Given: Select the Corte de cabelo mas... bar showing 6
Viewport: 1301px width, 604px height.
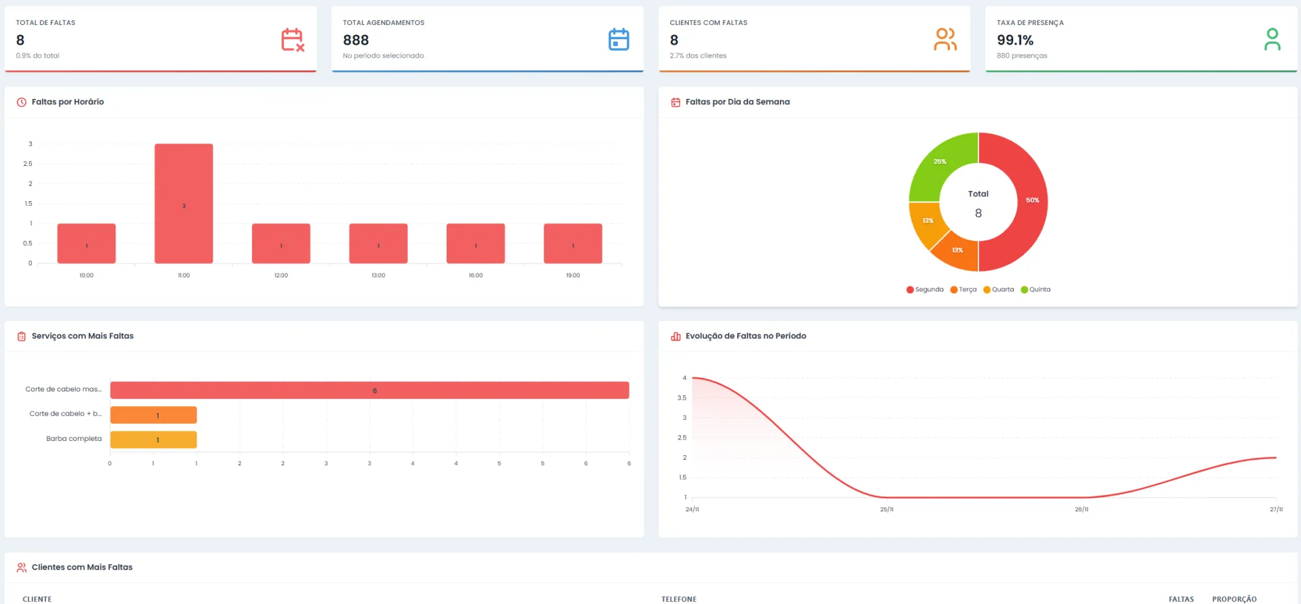Looking at the screenshot, I should 369,391.
